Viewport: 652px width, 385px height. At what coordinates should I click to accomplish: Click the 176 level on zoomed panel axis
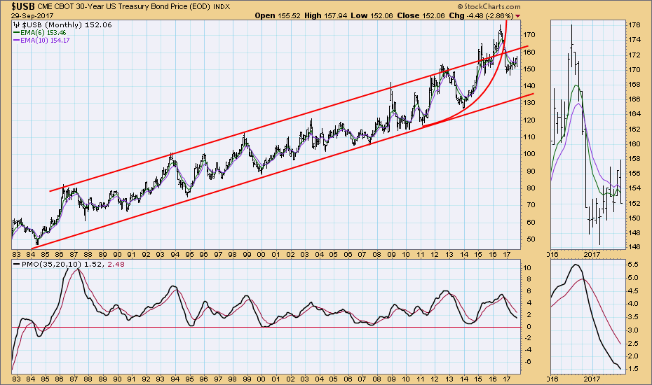[x=632, y=25]
